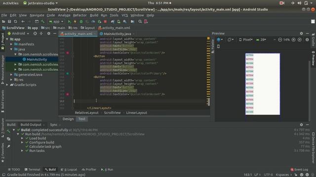Click the Apply Changes lightning icon
This screenshot has width=316, height=177.
coord(75,22)
